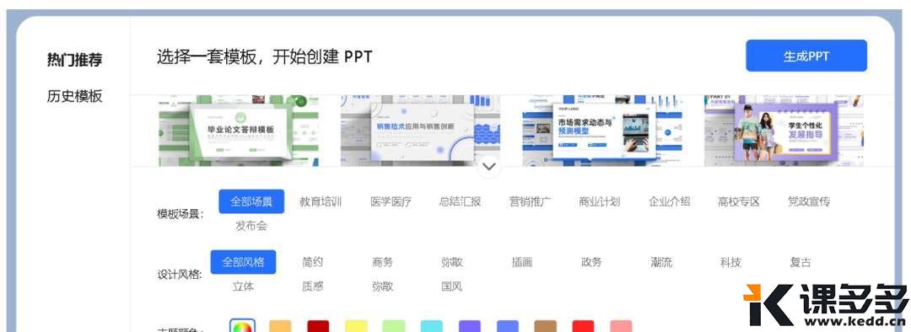911x332 pixels.
Task: Open the 高校专区 scene filter
Action: click(x=739, y=201)
